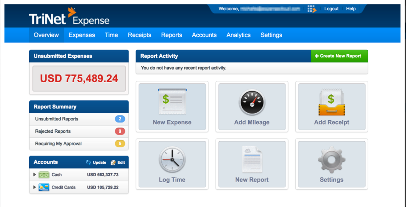This screenshot has width=406, height=207.
Task: Click the Logout link
Action: tap(331, 9)
